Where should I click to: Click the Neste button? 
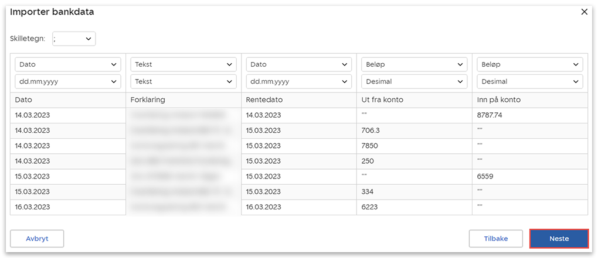(559, 239)
